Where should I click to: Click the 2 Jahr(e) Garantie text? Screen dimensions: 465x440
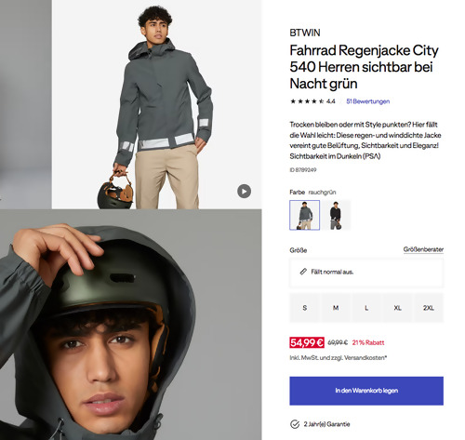(326, 424)
